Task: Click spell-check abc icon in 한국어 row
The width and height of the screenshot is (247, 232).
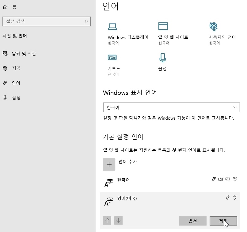Action: coord(235,179)
